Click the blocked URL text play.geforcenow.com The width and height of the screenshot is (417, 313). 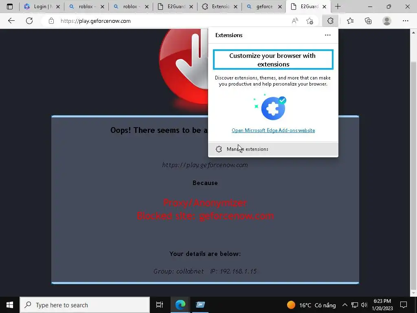[x=205, y=165]
